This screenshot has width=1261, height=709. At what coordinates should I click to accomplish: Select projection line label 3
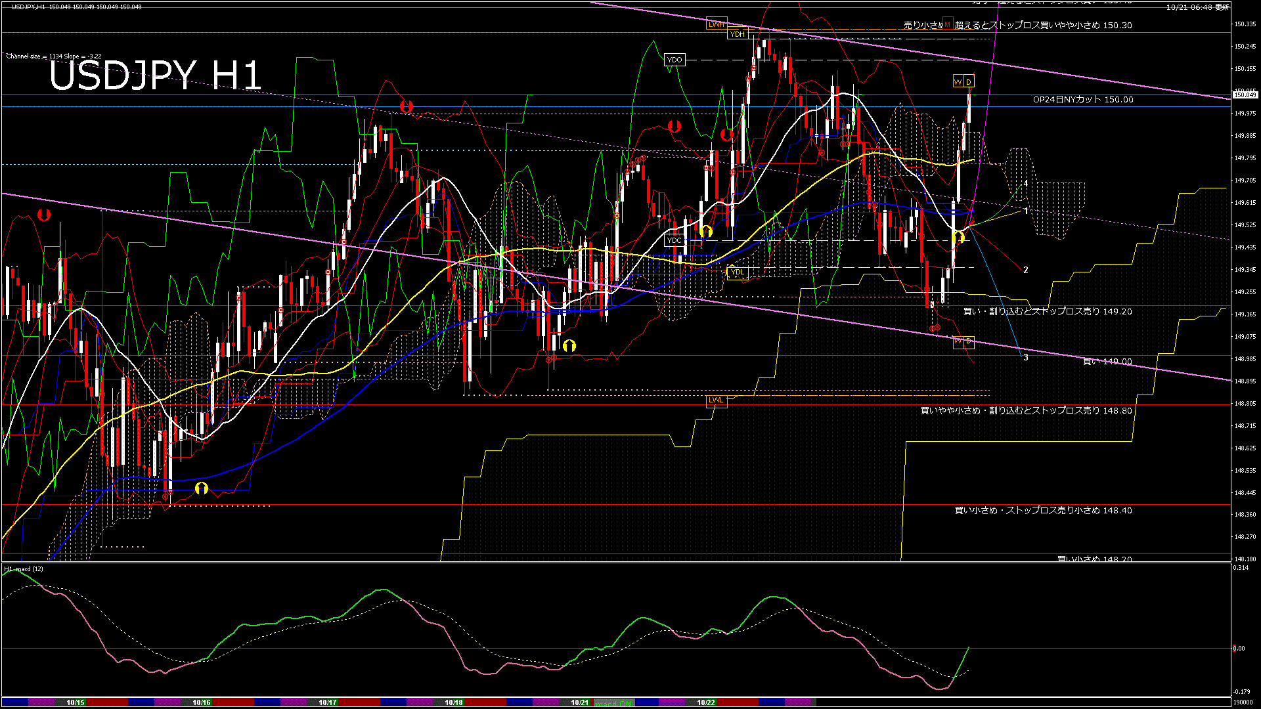1026,358
